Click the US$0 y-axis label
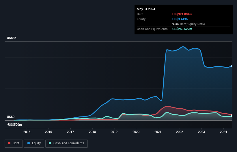237x152 pixels. pos(11,117)
